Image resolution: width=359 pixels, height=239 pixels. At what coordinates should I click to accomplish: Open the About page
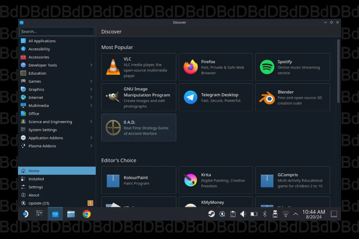[57, 195]
